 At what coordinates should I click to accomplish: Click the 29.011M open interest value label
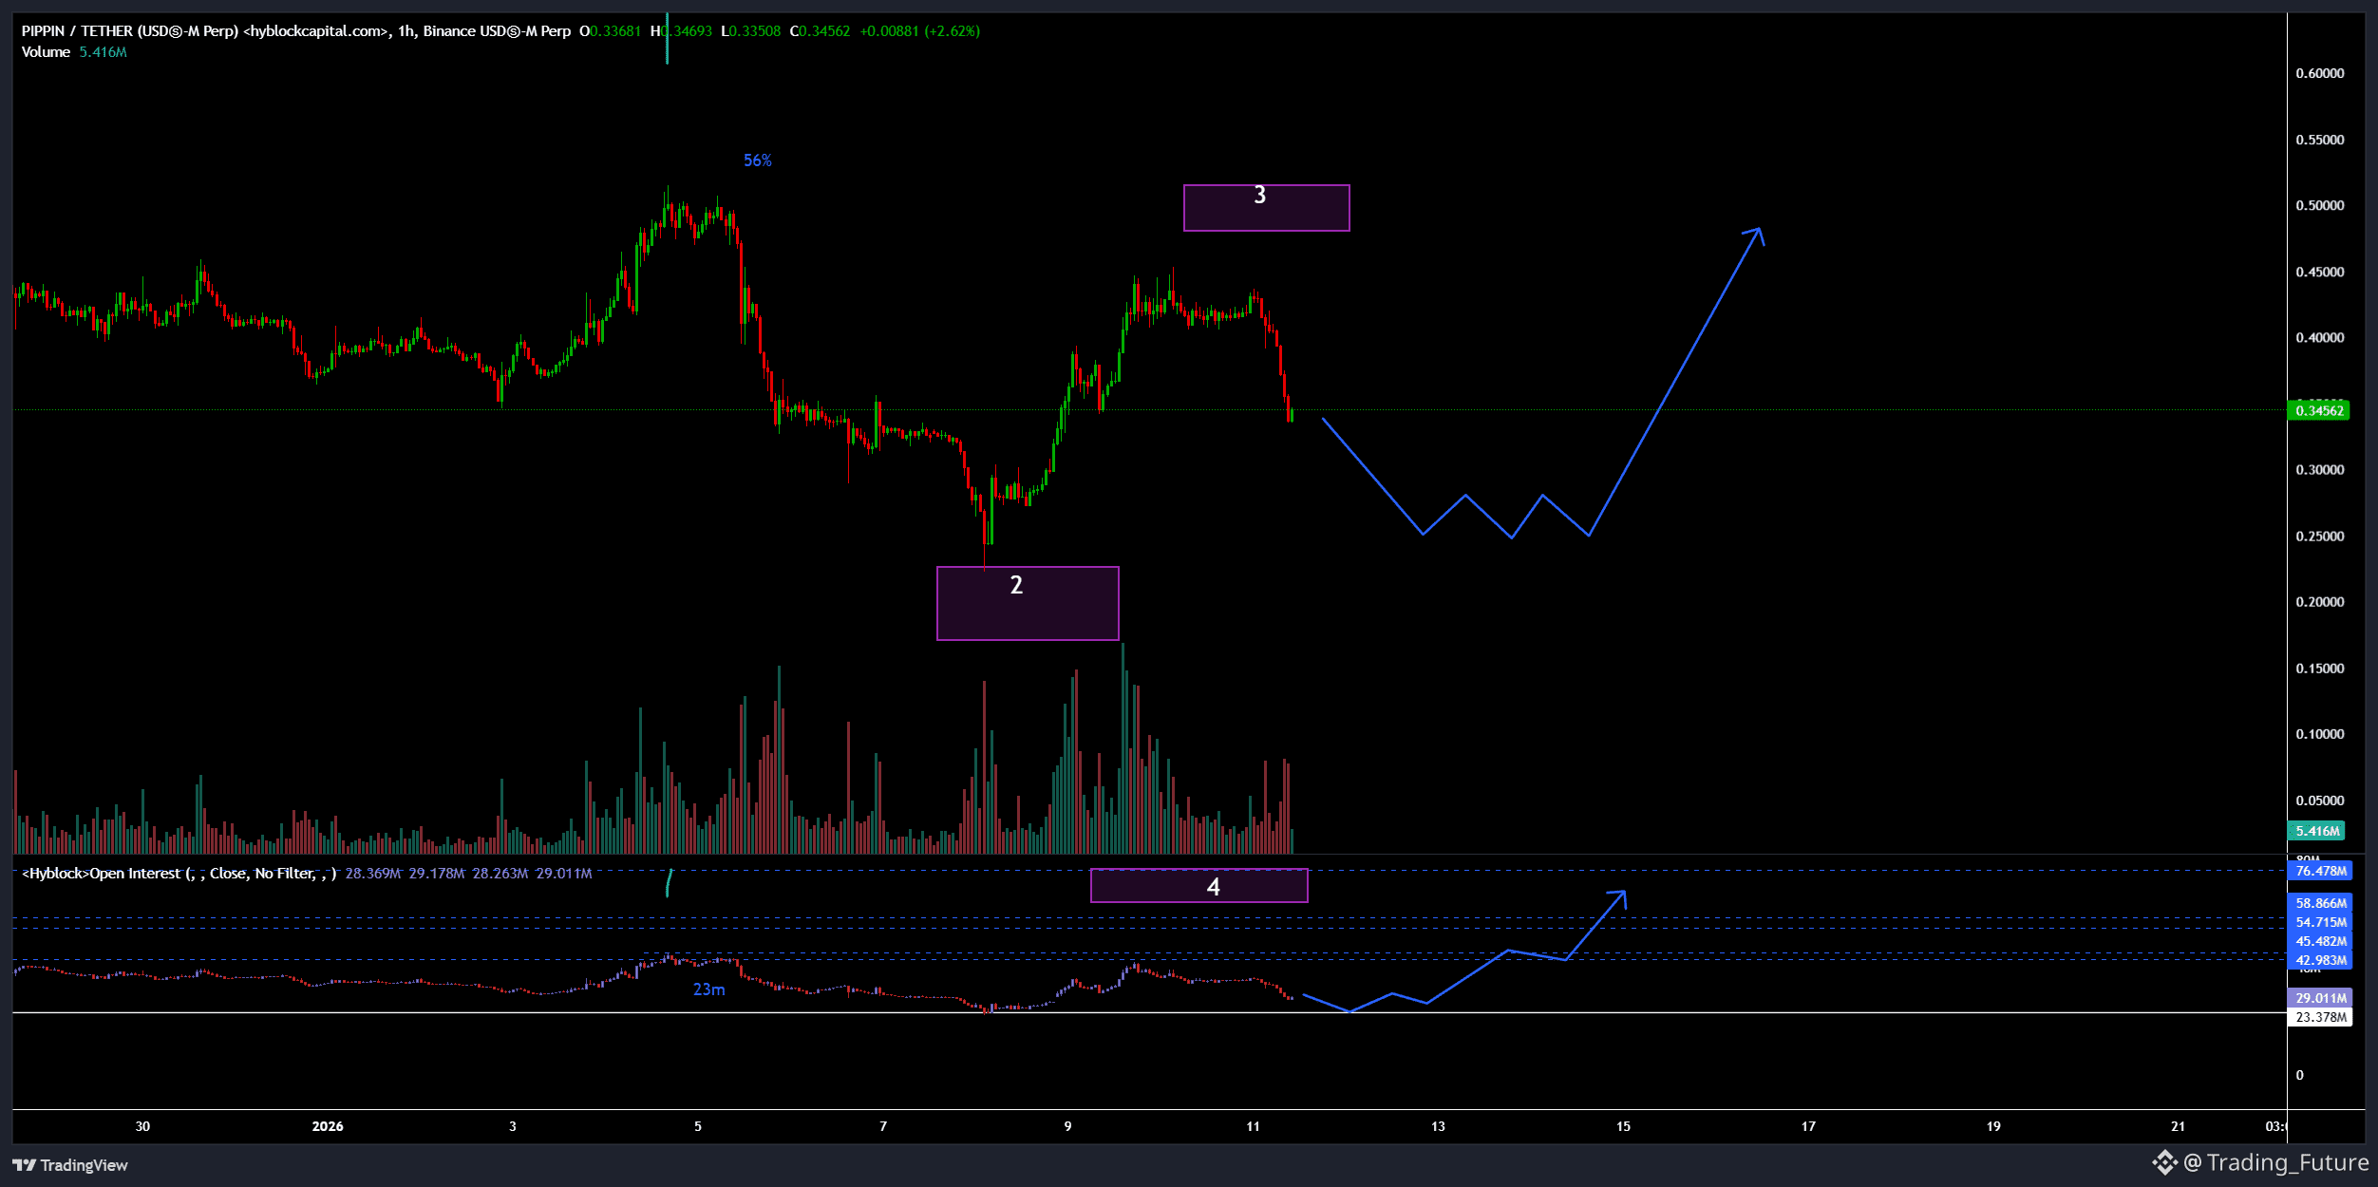(x=2320, y=998)
